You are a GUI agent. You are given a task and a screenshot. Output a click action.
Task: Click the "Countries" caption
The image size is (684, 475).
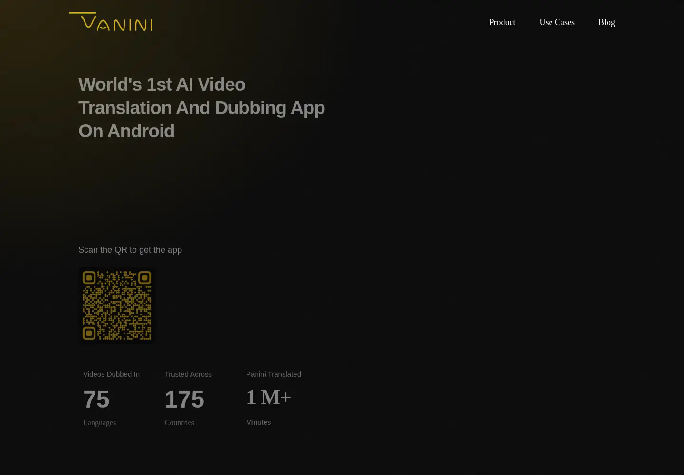point(179,423)
